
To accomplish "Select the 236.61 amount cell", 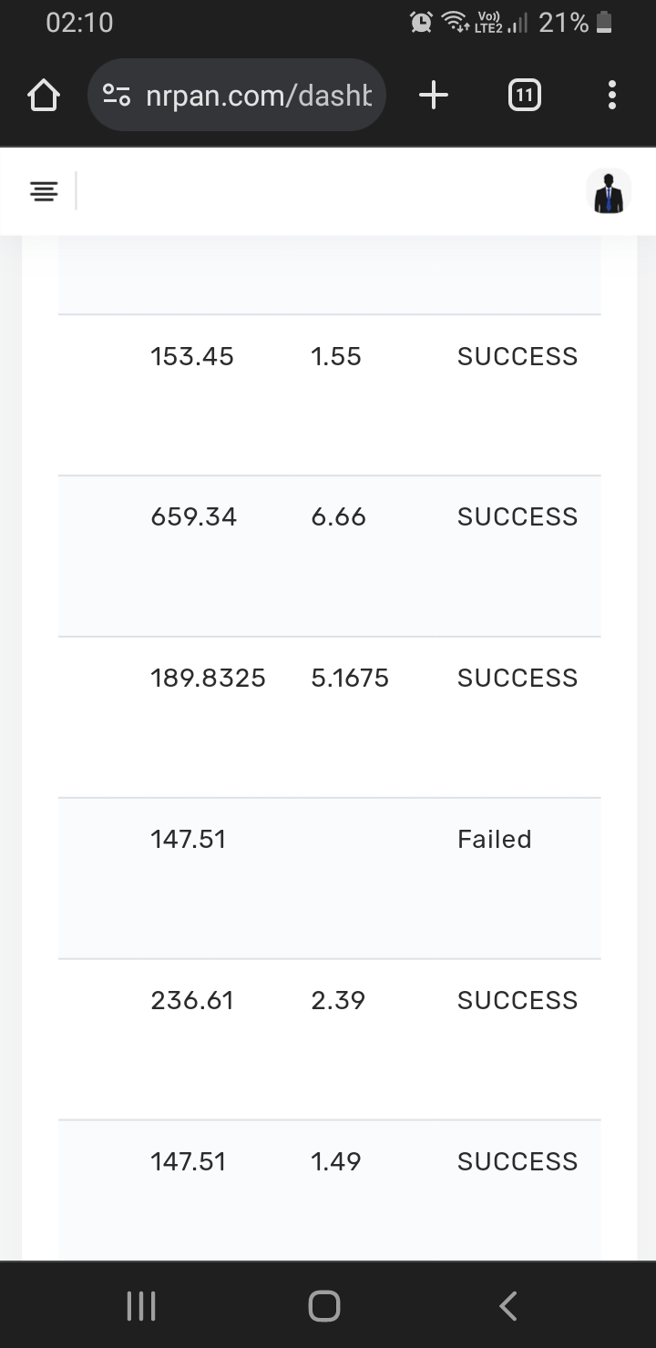I will click(x=192, y=1000).
